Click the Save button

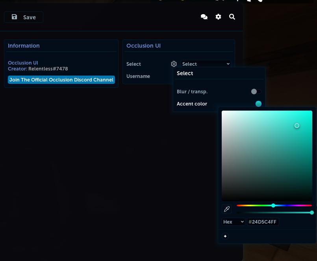(24, 17)
